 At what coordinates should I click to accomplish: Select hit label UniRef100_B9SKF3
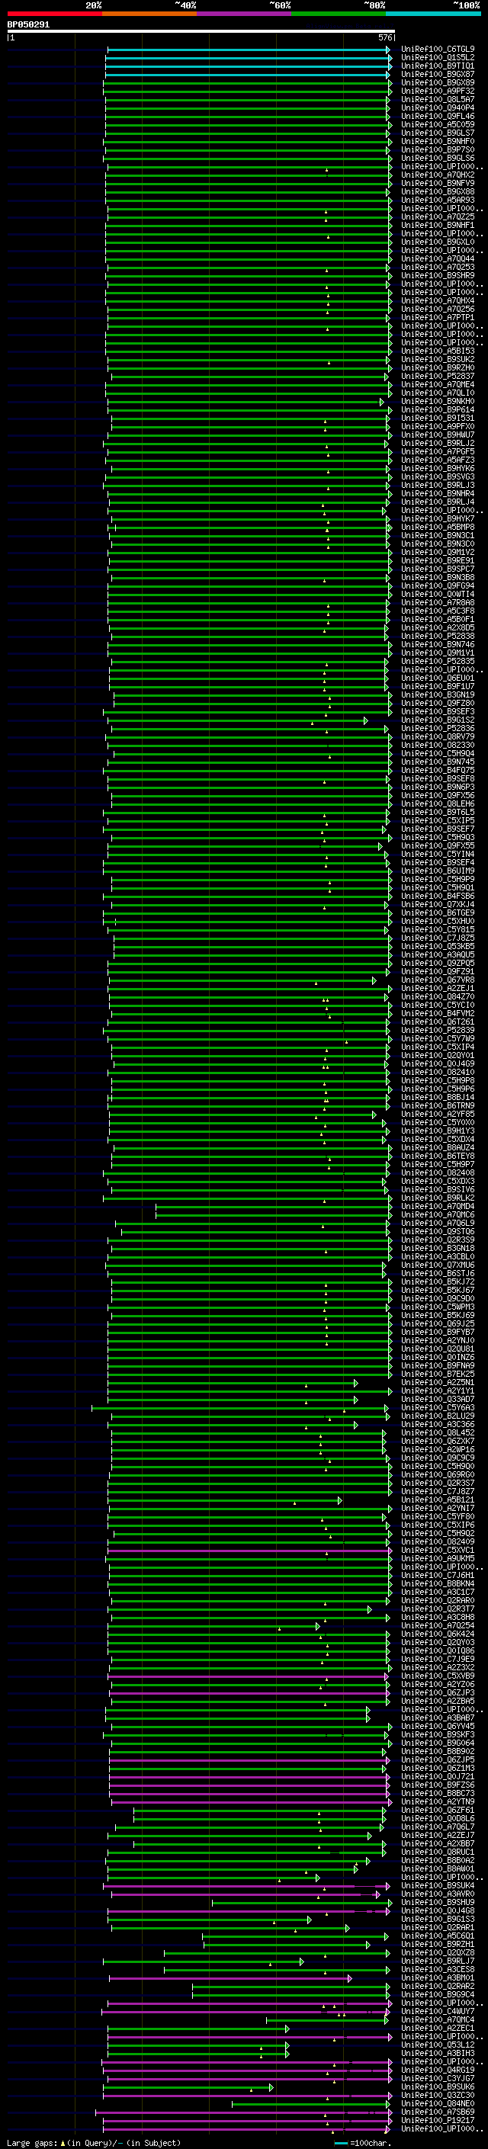pos(438,1734)
